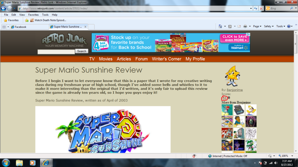Click the RSS feeds icon in command bar

230,26
